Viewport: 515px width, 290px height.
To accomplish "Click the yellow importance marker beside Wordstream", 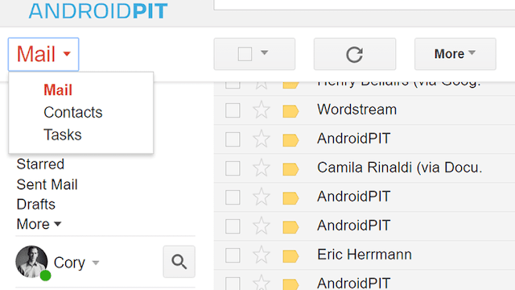I will [290, 111].
